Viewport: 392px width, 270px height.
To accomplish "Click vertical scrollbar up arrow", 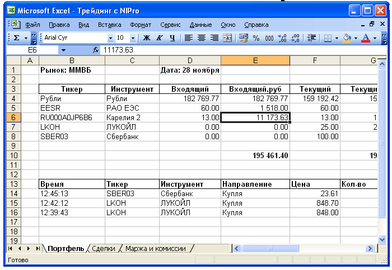I will 382,64.
